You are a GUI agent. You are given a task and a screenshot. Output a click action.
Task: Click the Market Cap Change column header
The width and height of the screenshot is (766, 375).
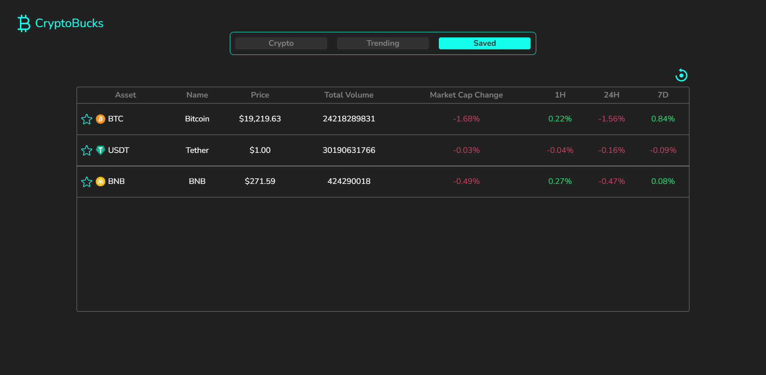[x=466, y=95]
